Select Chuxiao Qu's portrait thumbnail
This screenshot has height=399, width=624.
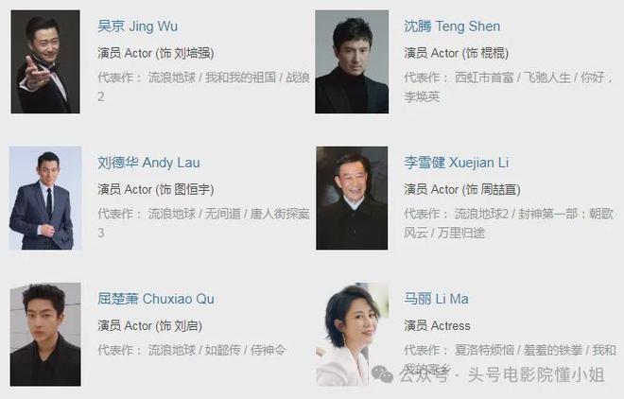(x=45, y=335)
